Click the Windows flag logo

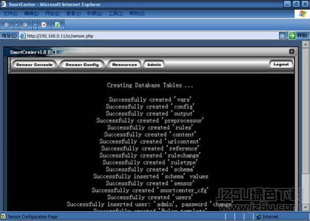coord(302,14)
